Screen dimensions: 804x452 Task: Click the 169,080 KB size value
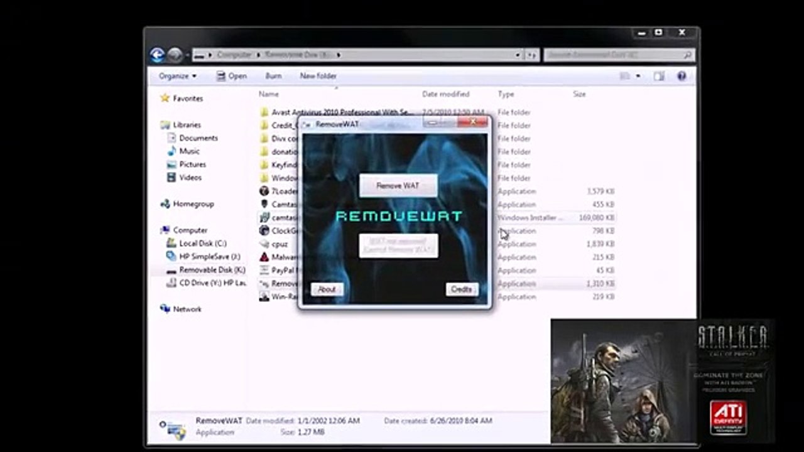click(597, 218)
